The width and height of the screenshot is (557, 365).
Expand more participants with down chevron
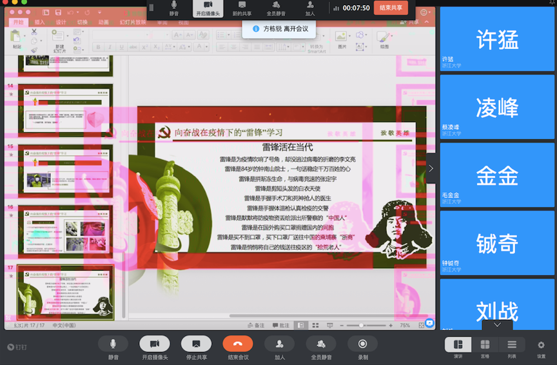coord(497,325)
